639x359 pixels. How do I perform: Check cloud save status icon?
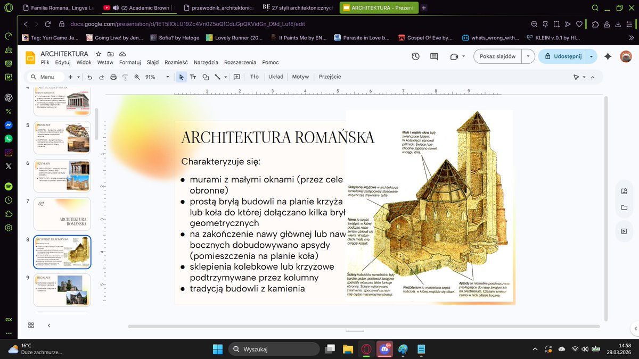122,54
